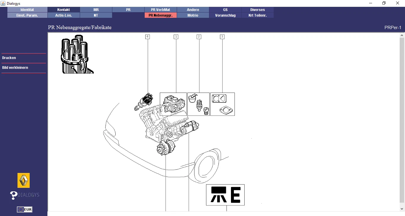Viewport: 405px width, 216px height.
Task: Click the E homologation mark image
Action: click(x=225, y=195)
